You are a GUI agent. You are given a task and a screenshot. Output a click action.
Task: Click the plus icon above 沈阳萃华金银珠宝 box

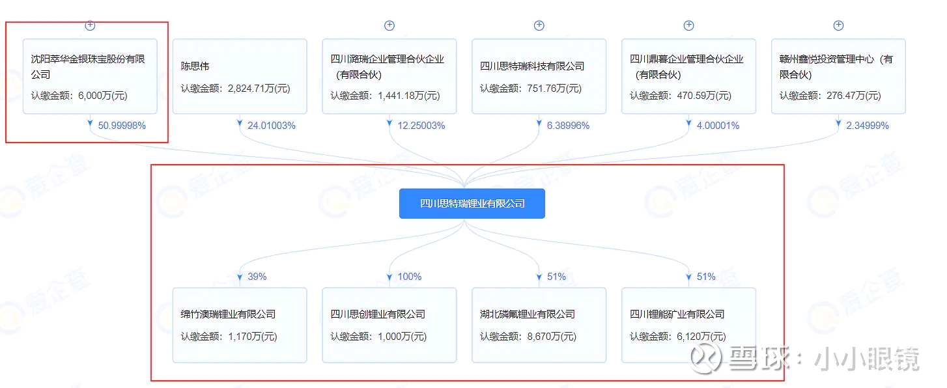[89, 25]
